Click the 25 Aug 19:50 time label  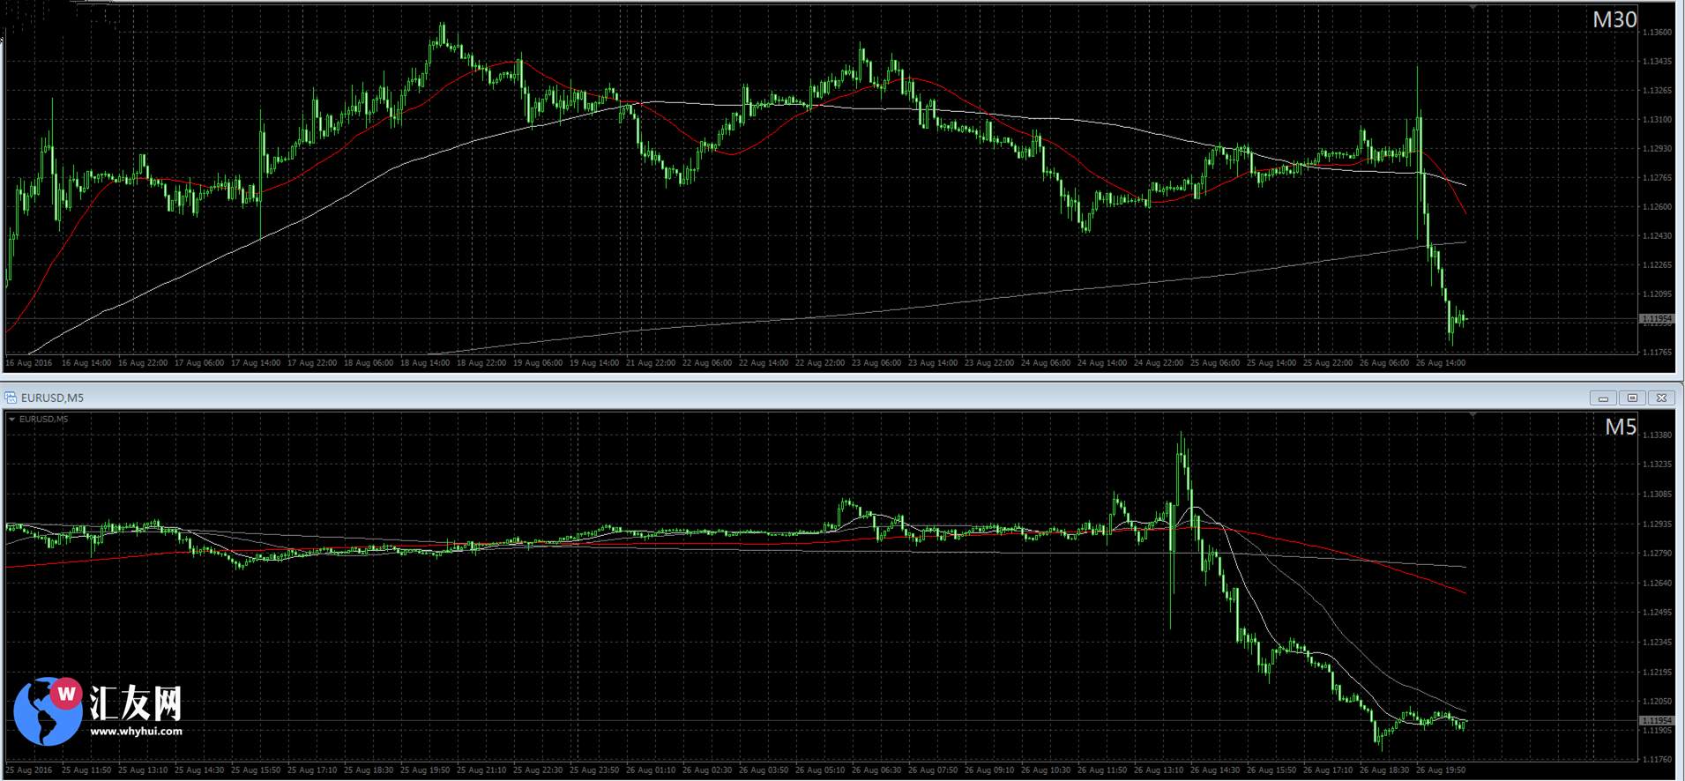[425, 770]
